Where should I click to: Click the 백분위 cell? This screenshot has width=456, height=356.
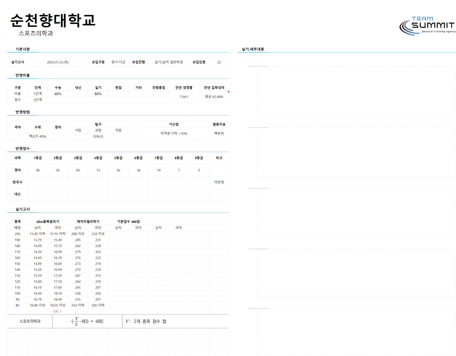[x=219, y=134]
